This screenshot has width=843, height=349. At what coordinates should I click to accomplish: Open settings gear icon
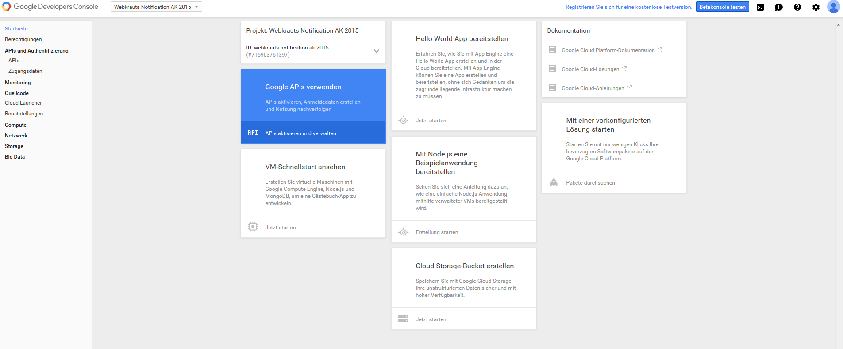click(816, 7)
